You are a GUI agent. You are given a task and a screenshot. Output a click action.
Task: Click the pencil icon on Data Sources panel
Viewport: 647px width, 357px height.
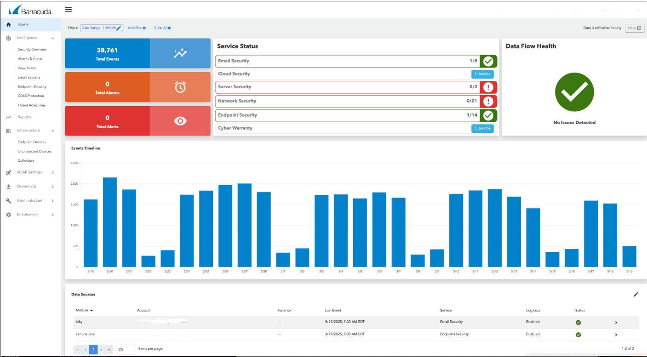click(636, 294)
